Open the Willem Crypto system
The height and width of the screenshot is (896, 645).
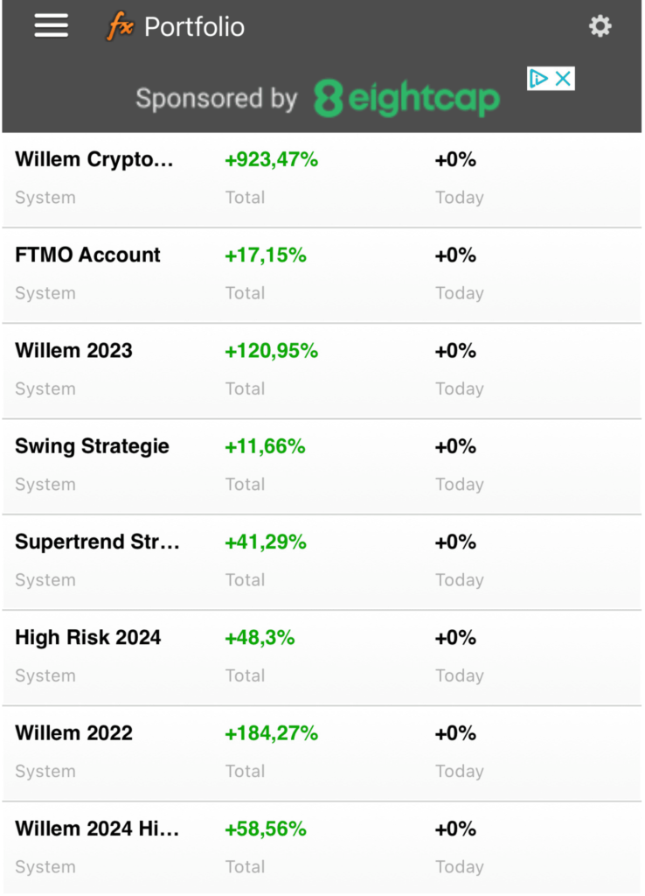[x=94, y=159]
